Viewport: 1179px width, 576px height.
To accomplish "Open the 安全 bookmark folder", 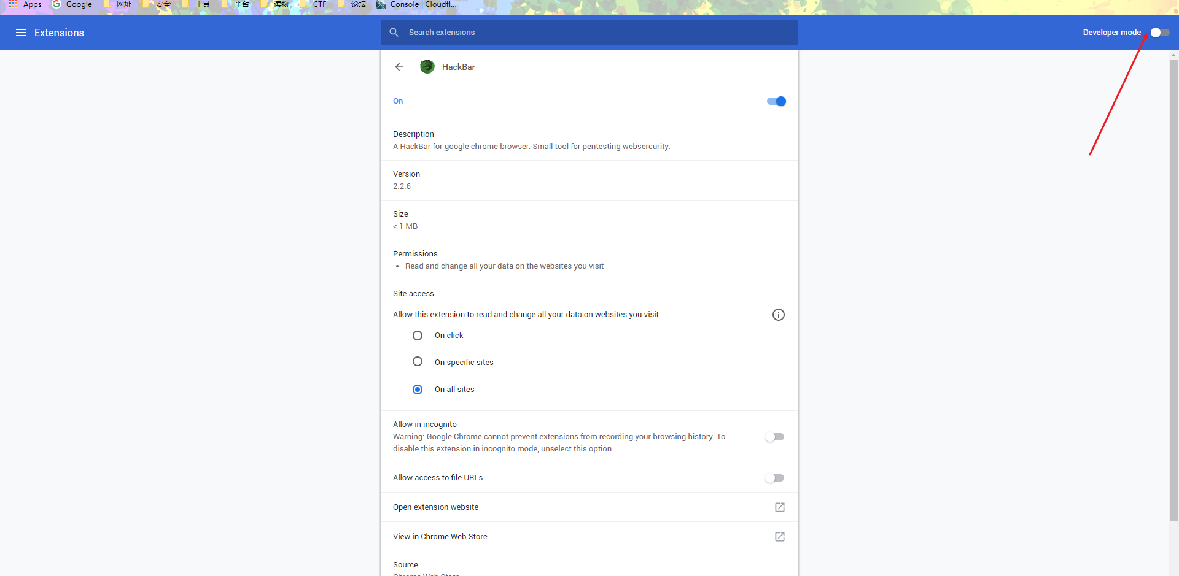I will [157, 4].
